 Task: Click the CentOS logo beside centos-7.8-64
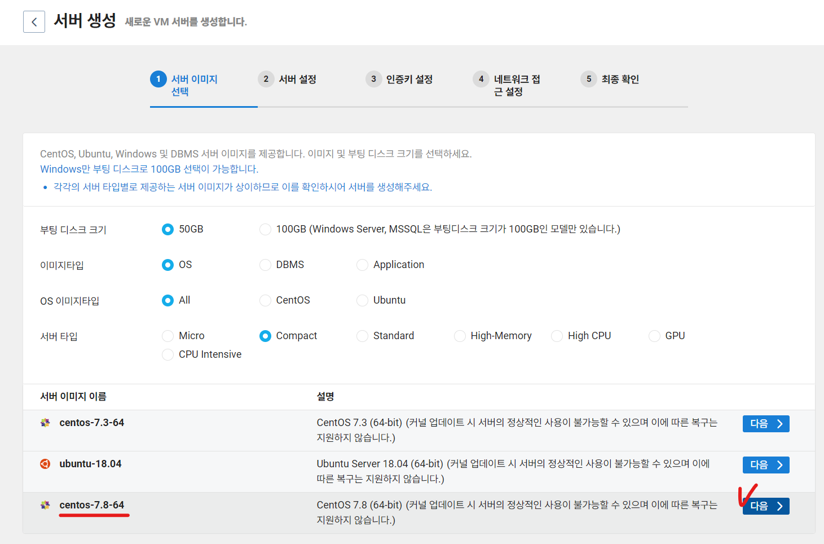pos(46,504)
